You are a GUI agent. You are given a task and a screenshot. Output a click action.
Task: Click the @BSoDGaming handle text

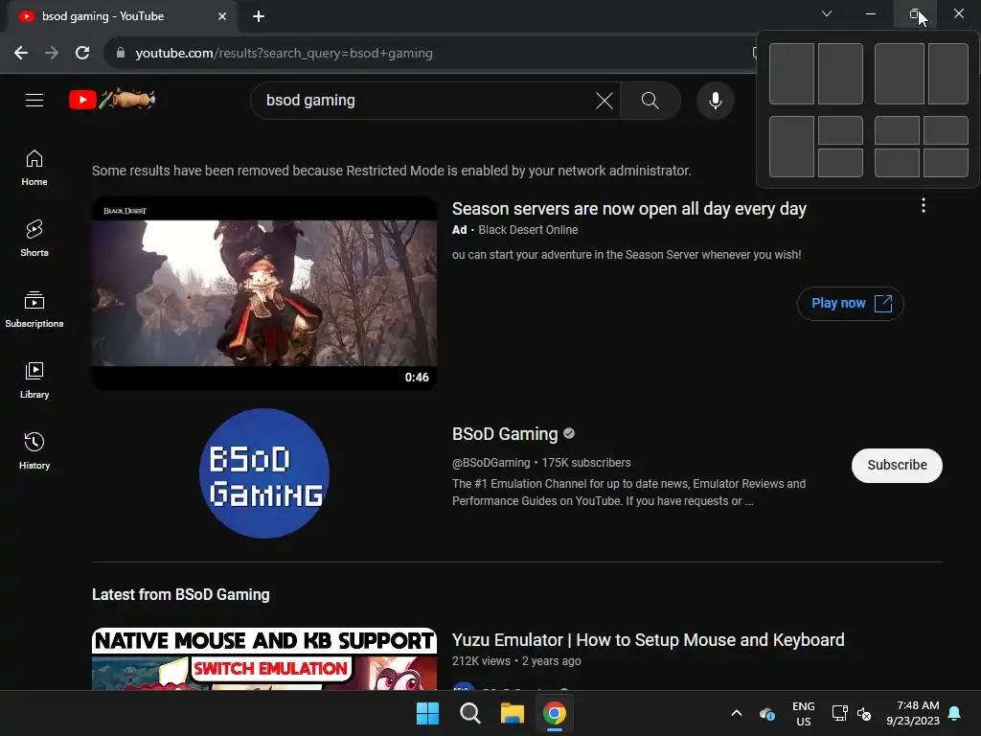coord(491,463)
